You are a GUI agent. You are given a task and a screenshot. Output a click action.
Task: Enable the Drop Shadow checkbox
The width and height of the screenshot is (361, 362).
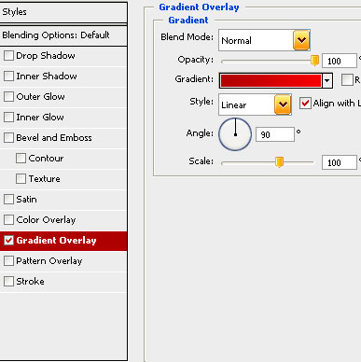[8, 56]
